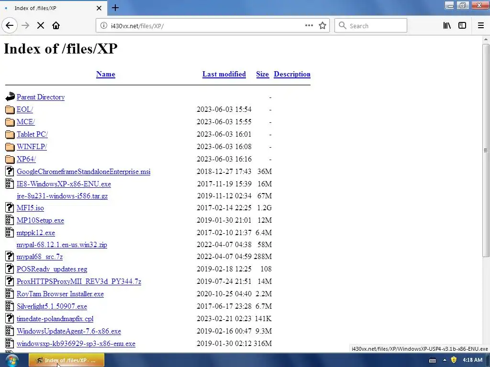This screenshot has width=490, height=367.
Task: Click the vertical scrollbar thumb
Action: (x=486, y=151)
